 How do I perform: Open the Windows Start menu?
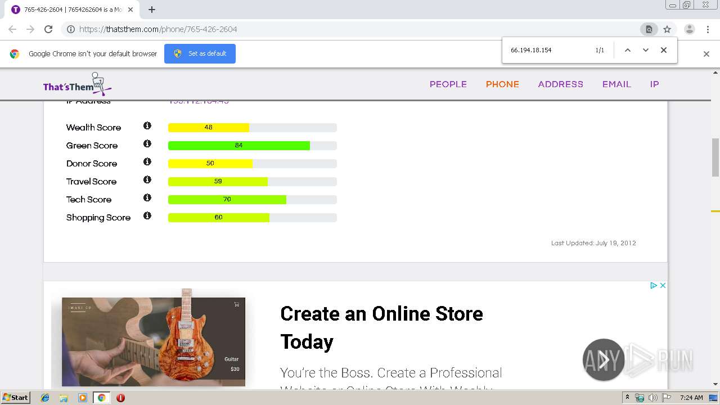pos(15,398)
